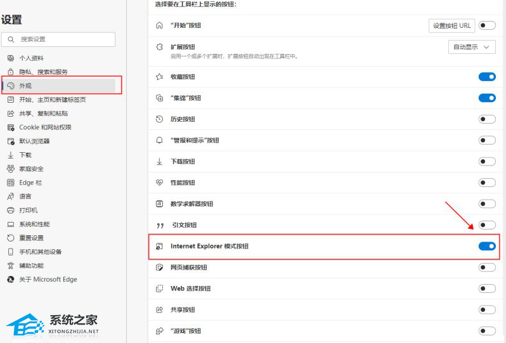Click the Web capture (网页捕获按钮) icon

[159, 268]
